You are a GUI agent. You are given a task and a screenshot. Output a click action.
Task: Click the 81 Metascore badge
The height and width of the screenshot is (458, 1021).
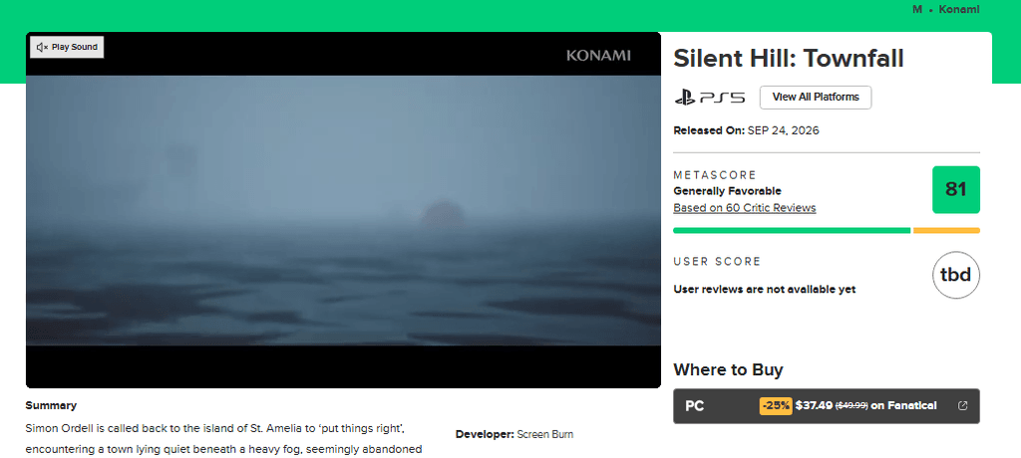point(956,189)
